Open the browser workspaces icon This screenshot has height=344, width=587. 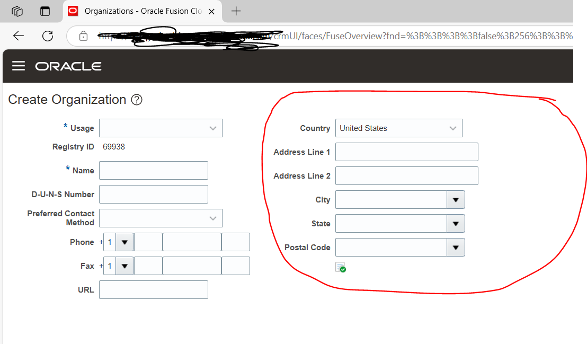point(17,11)
